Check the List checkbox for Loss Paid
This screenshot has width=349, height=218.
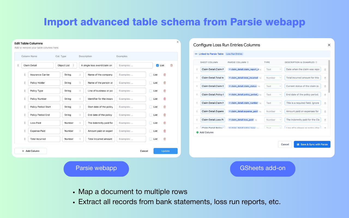click(x=151, y=123)
